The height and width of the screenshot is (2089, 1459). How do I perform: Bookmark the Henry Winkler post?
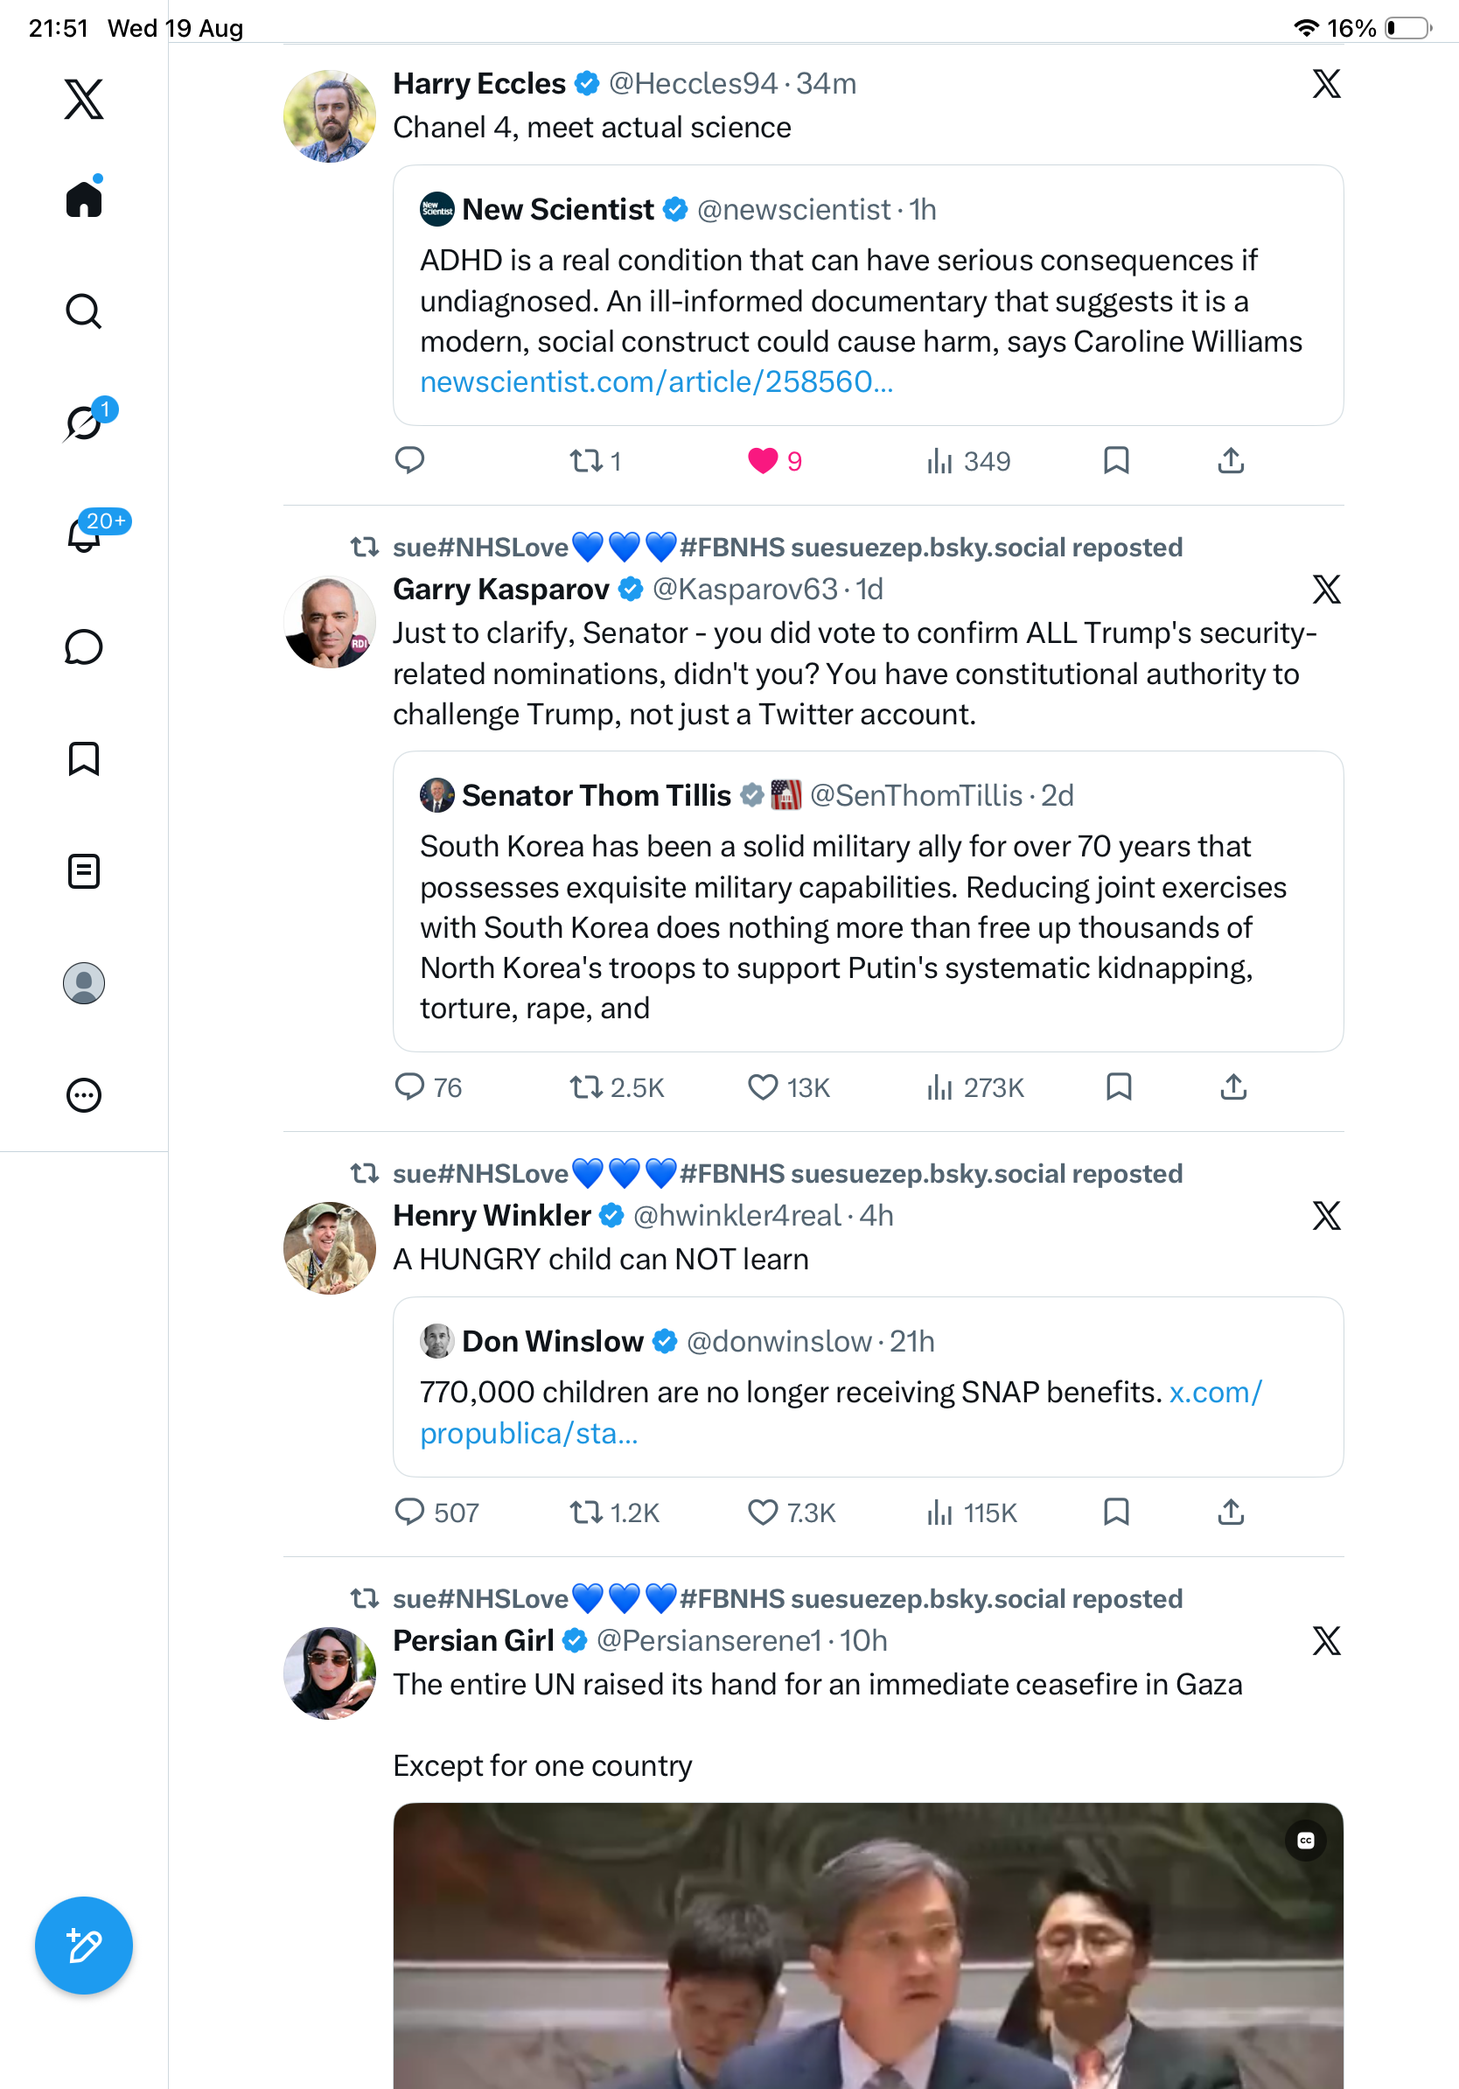1116,1513
